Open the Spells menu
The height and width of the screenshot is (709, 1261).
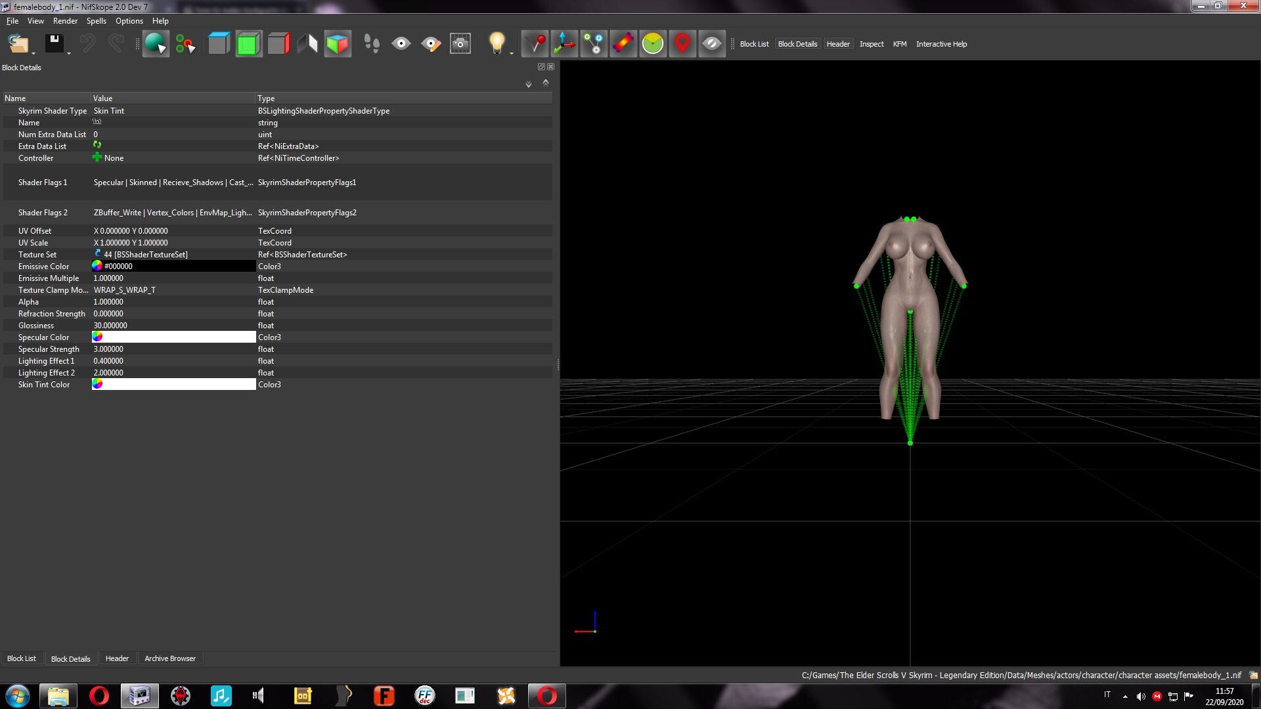97,21
